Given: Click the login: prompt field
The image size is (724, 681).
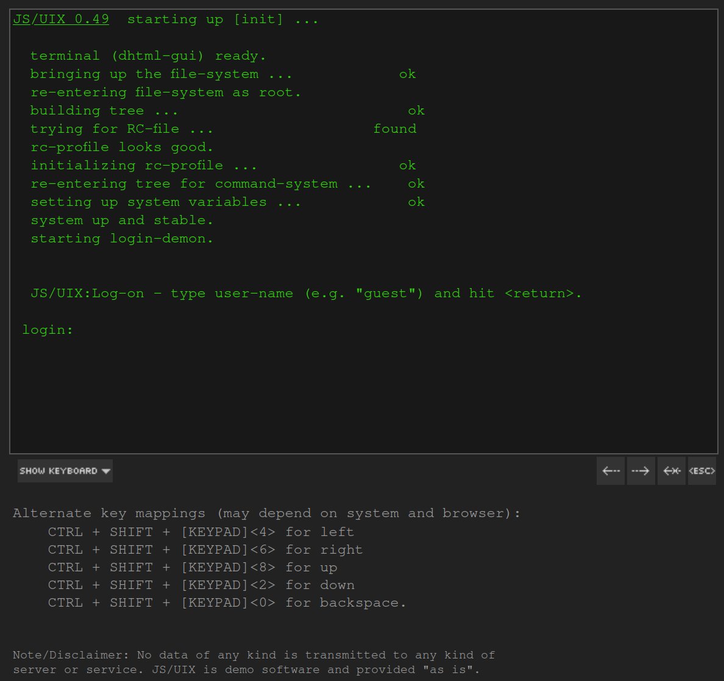Looking at the screenshot, I should [48, 330].
